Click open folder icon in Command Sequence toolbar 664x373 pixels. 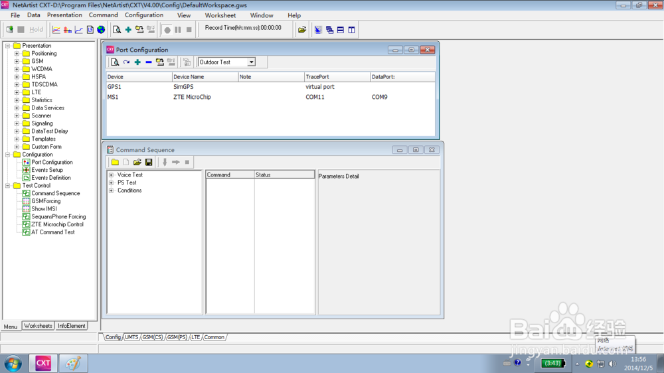137,162
